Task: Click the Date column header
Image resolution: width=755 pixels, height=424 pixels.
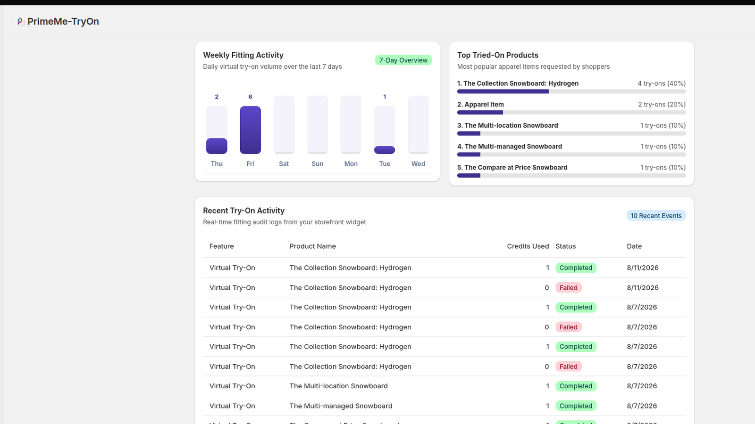Action: click(x=634, y=246)
